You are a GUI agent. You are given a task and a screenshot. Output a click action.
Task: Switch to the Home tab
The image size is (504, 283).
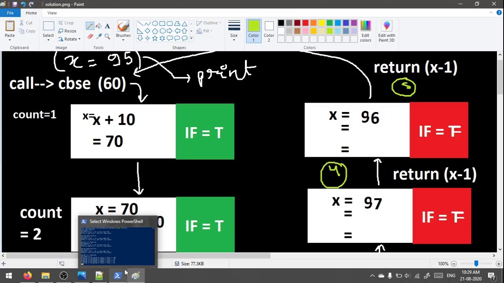31,13
